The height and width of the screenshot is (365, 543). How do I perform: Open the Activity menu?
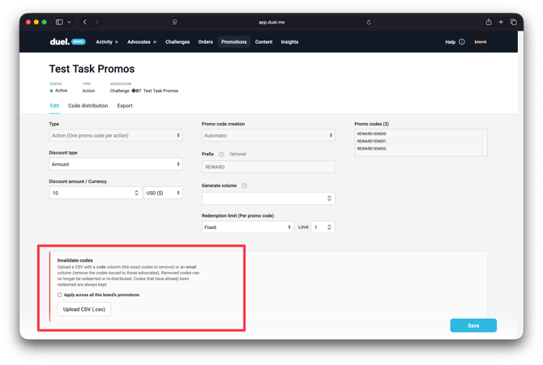pos(105,42)
